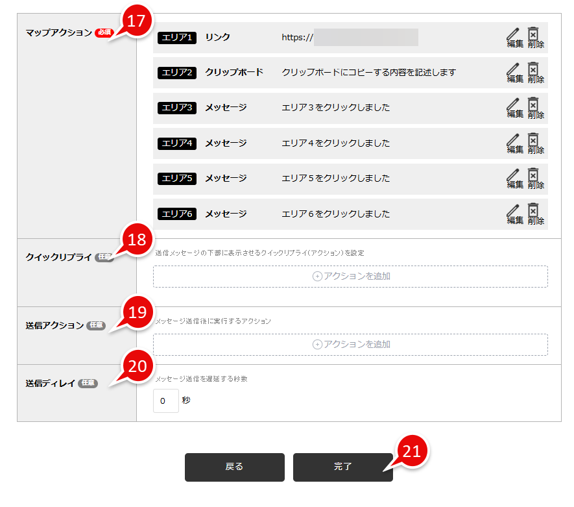This screenshot has height=507, width=574.
Task: Click the plus icon in 送信アクション add area
Action: (315, 344)
